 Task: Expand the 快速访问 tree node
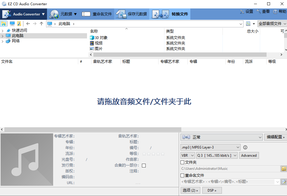3,31
